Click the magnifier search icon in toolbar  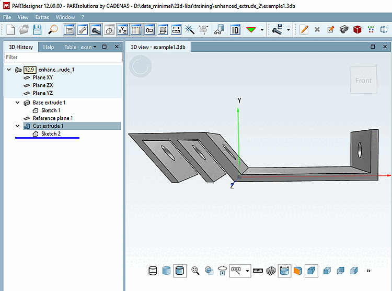click(53, 29)
